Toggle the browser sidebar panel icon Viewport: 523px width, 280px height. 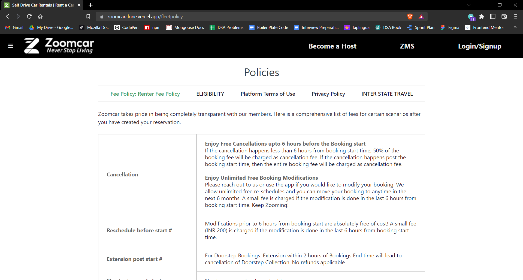pyautogui.click(x=493, y=16)
